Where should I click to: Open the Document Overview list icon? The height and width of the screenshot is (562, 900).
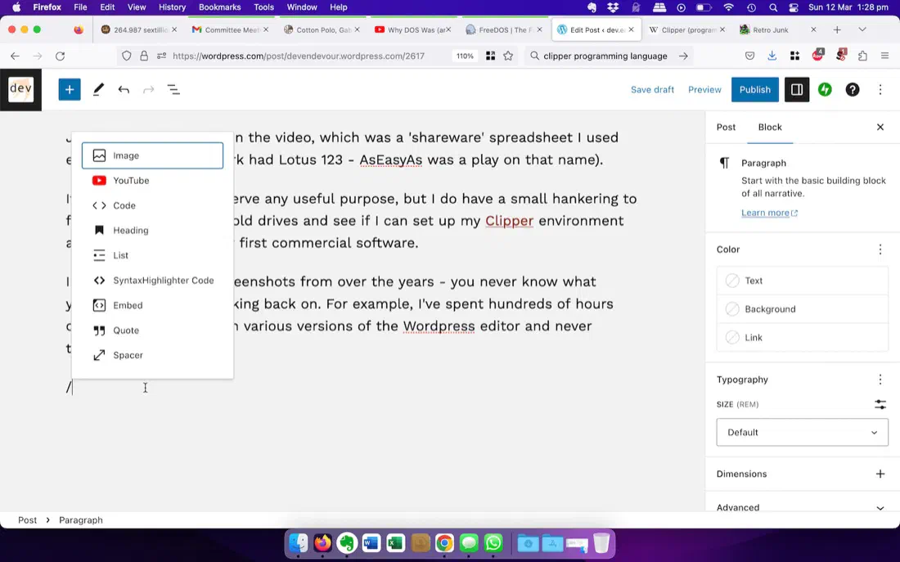tap(173, 89)
